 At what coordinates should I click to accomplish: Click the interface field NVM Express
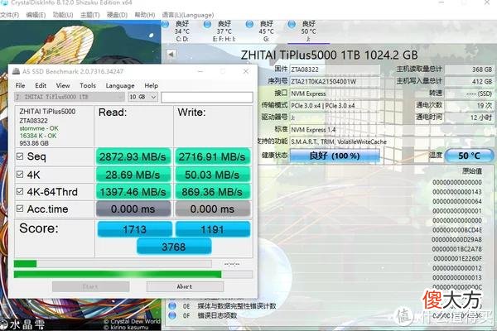(x=335, y=94)
